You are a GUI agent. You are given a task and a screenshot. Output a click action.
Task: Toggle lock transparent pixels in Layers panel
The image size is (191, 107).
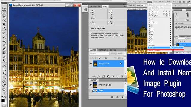click(x=96, y=58)
